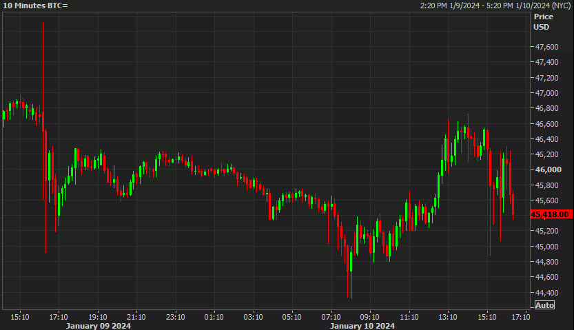
Task: Click the 46,200 price axis label
Action: click(546, 154)
